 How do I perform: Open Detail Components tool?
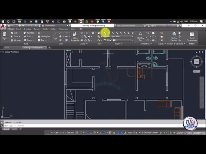point(192,36)
